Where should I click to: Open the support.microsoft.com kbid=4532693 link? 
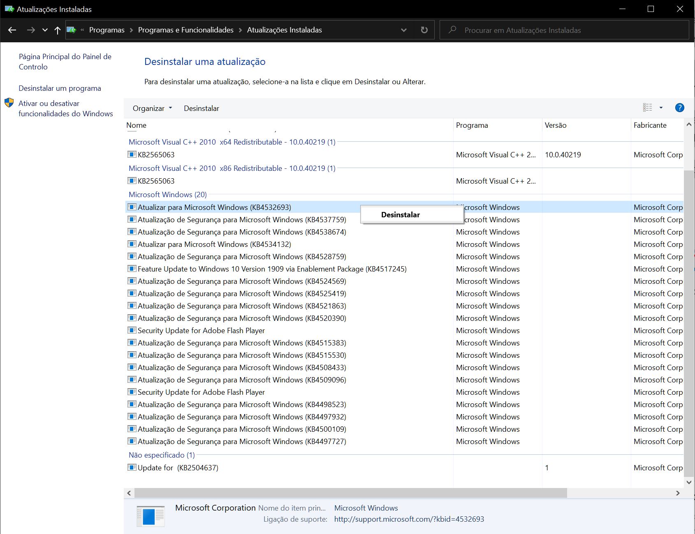coord(409,519)
